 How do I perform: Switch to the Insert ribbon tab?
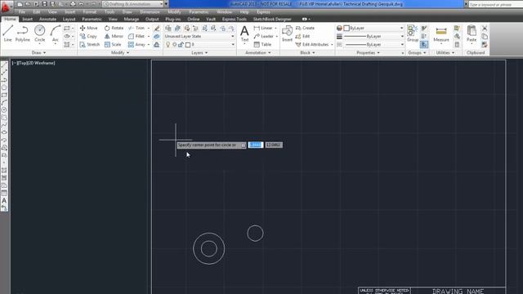click(x=27, y=19)
